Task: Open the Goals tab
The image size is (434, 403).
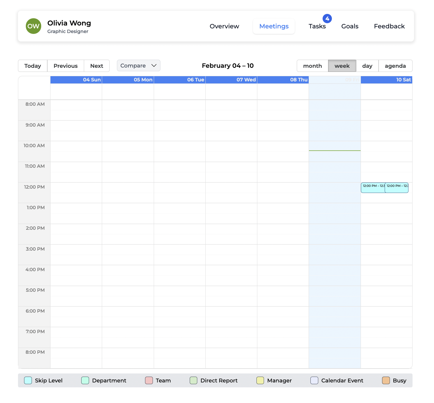Action: tap(350, 26)
